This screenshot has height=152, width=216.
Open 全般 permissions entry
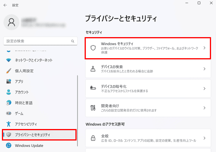coord(148,138)
